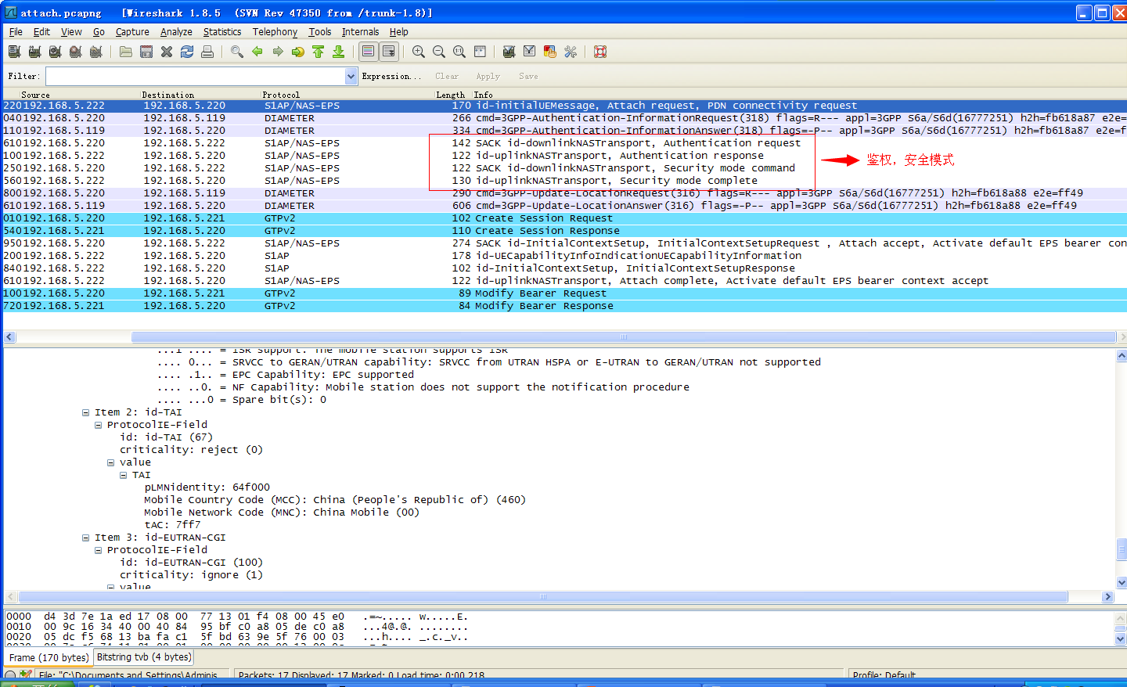The image size is (1127, 687).
Task: Jump to last packet icon
Action: (339, 52)
